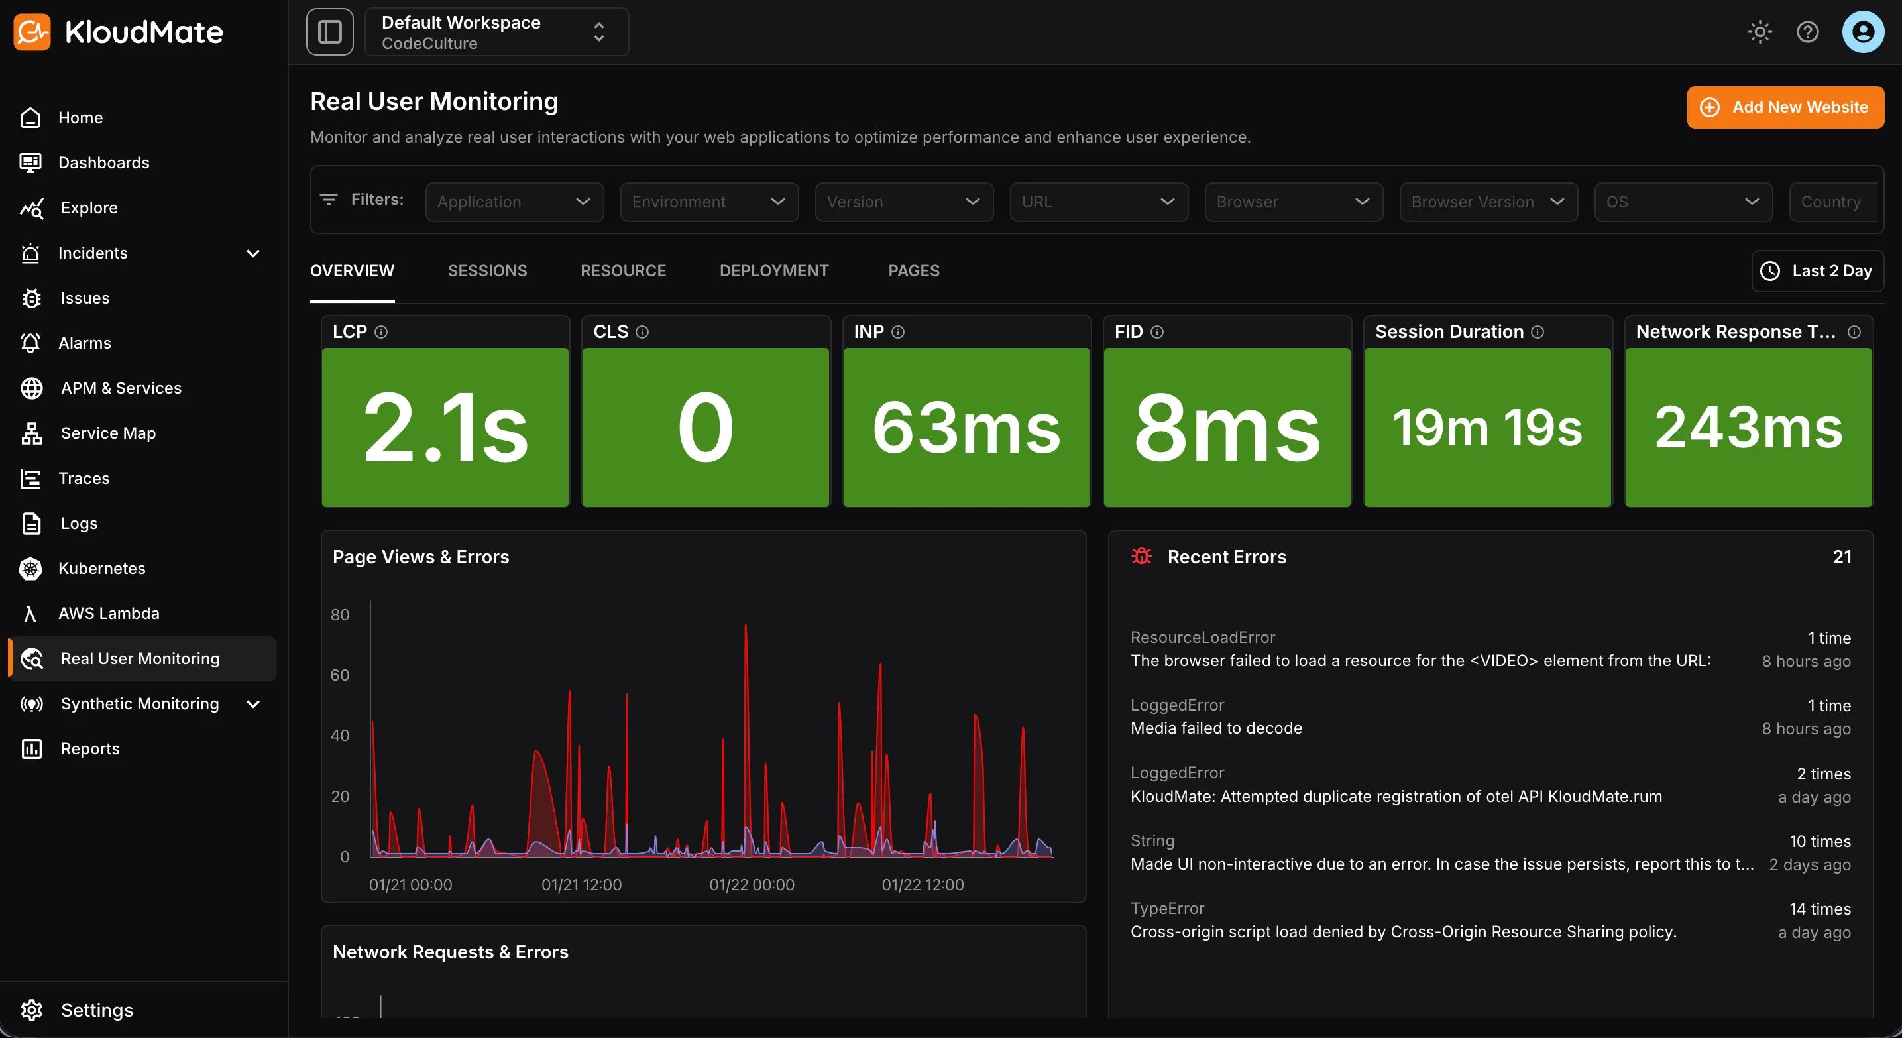This screenshot has height=1038, width=1902.
Task: Click the FID 8ms metric tile
Action: tap(1227, 428)
